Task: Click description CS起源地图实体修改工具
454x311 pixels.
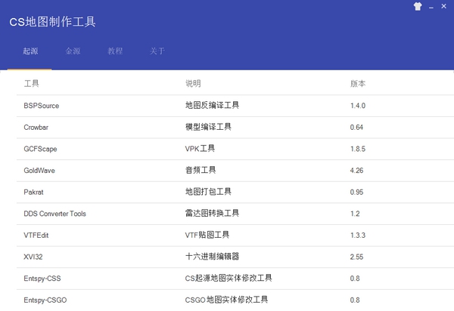Action: point(229,278)
